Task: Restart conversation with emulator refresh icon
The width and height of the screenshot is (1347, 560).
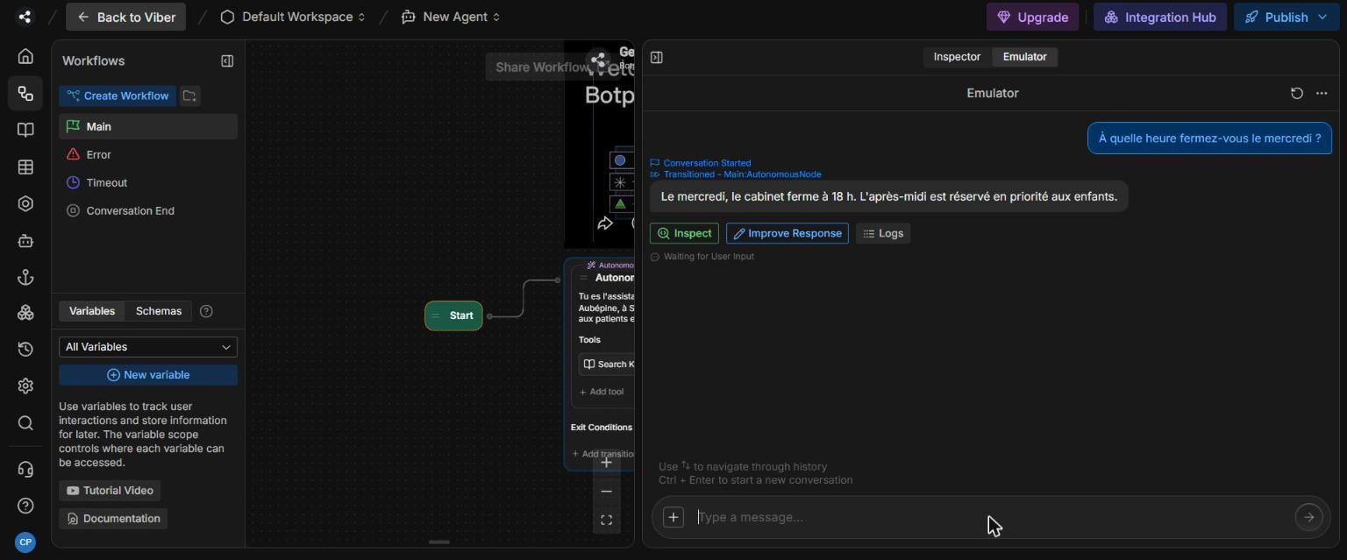Action: click(1296, 93)
